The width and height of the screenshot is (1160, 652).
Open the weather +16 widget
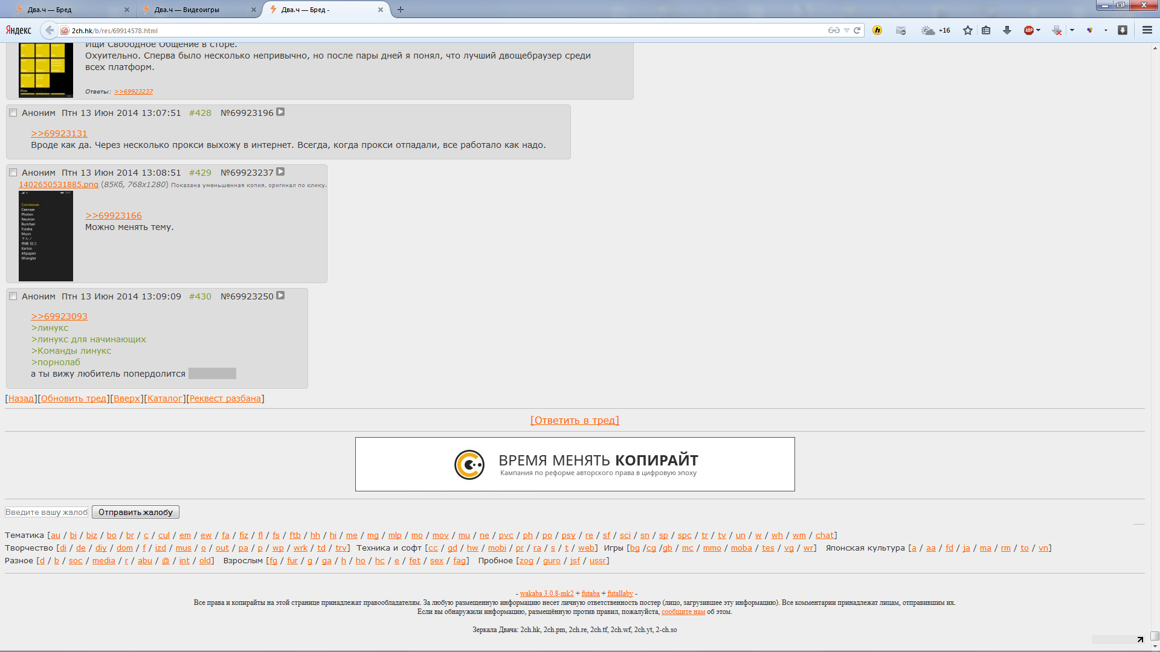tap(935, 30)
